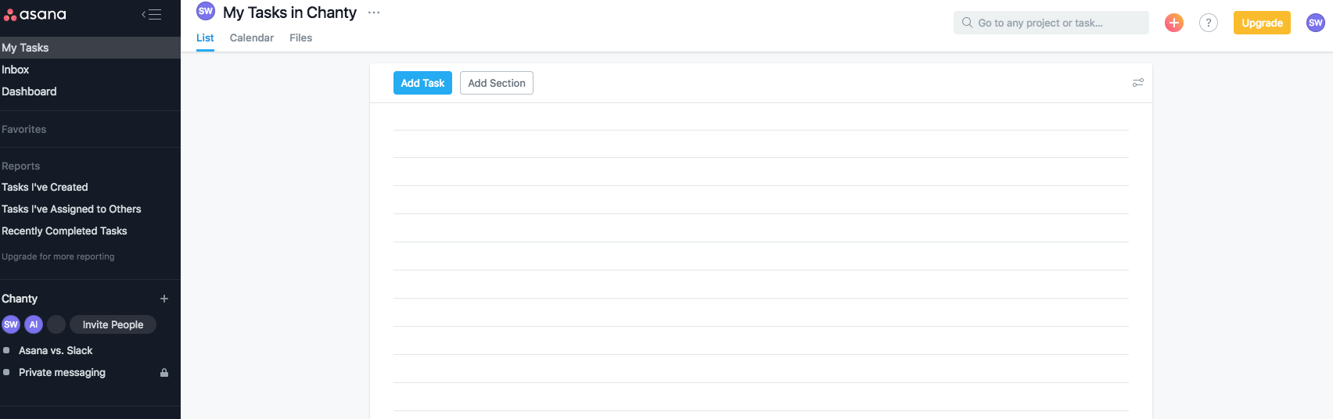Click the Add Task button

[422, 83]
